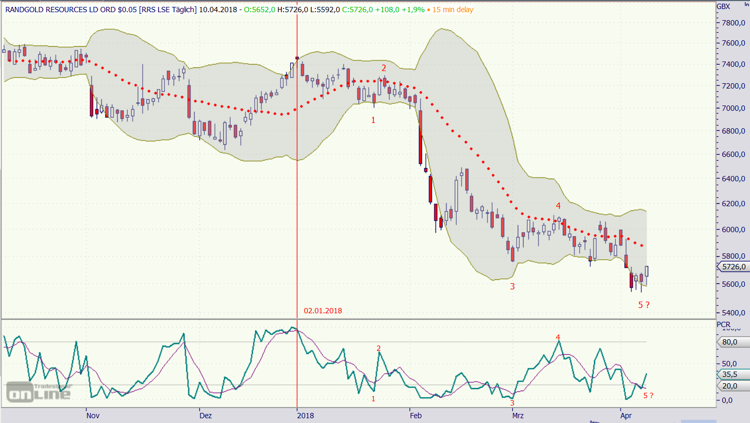Screen dimensions: 750x423
Task: Click the Dez label on the time axis
Action: pyautogui.click(x=207, y=415)
